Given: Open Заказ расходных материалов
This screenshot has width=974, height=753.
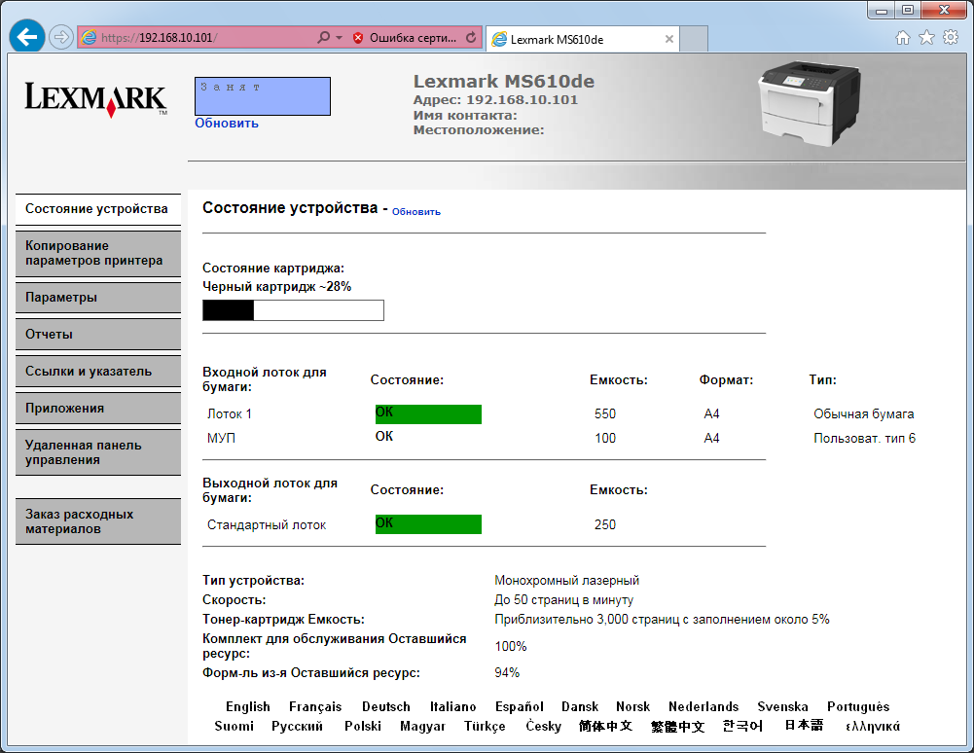Looking at the screenshot, I should pyautogui.click(x=98, y=521).
